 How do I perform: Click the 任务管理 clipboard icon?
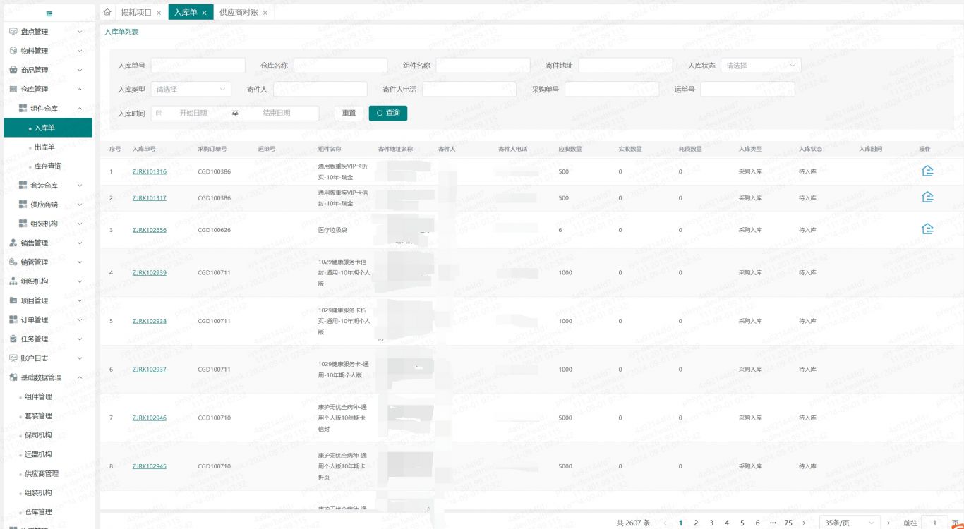click(x=13, y=339)
